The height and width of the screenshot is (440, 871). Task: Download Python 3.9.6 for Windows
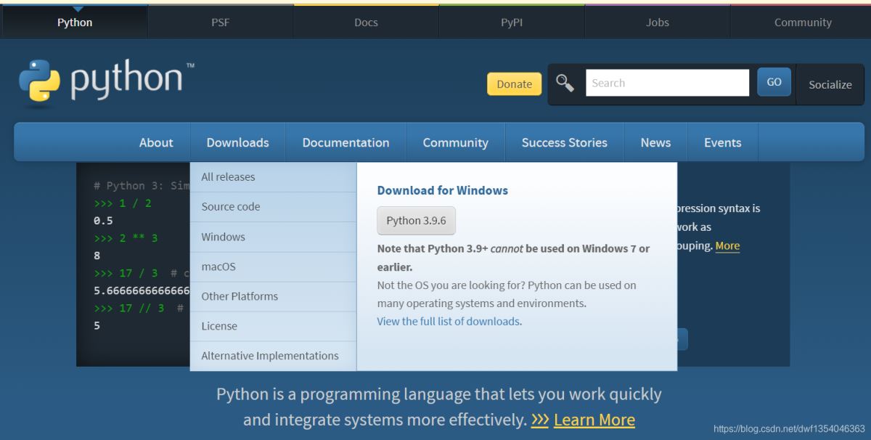point(416,221)
